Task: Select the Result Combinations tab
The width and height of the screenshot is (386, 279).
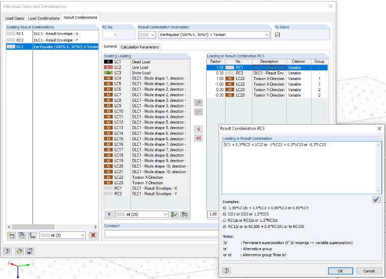Action: 80,18
